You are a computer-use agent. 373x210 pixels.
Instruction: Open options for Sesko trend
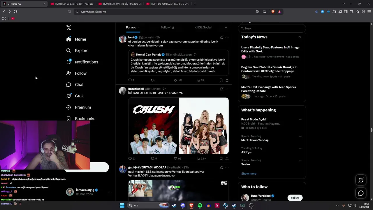click(301, 161)
